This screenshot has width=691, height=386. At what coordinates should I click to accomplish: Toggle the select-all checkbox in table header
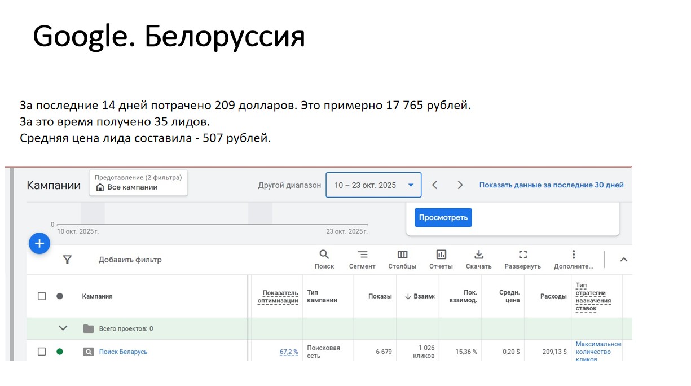[42, 296]
